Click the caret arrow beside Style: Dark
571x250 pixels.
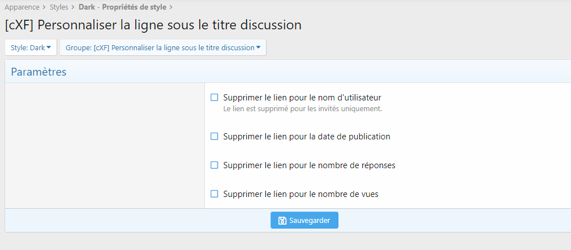pyautogui.click(x=49, y=47)
